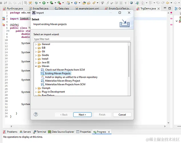The height and width of the screenshot is (143, 181).
Task: Select Existing Maven Projects wizard
Action: click(56, 74)
